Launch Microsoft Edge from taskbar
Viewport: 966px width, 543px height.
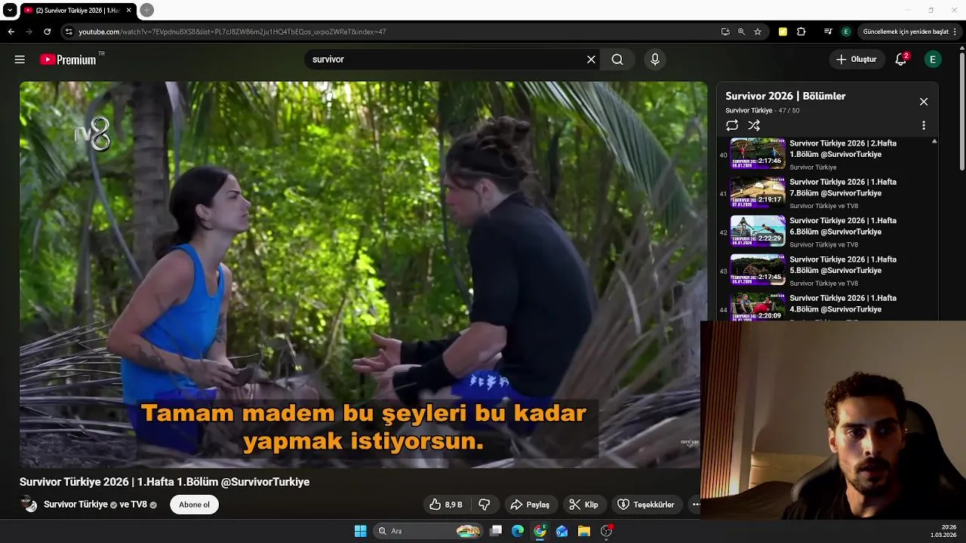click(x=518, y=531)
